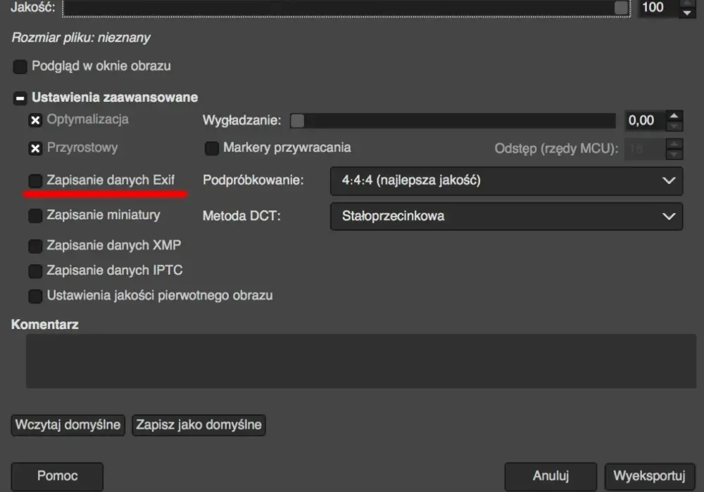Tick Zapisanie danych Exif checkbox
The width and height of the screenshot is (704, 492).
pos(35,181)
